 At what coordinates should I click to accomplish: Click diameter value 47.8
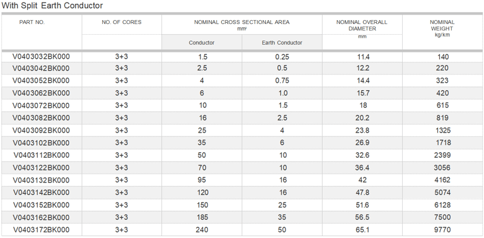click(x=362, y=193)
